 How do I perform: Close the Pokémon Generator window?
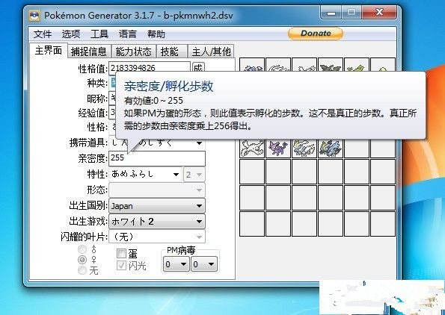click(379, 13)
